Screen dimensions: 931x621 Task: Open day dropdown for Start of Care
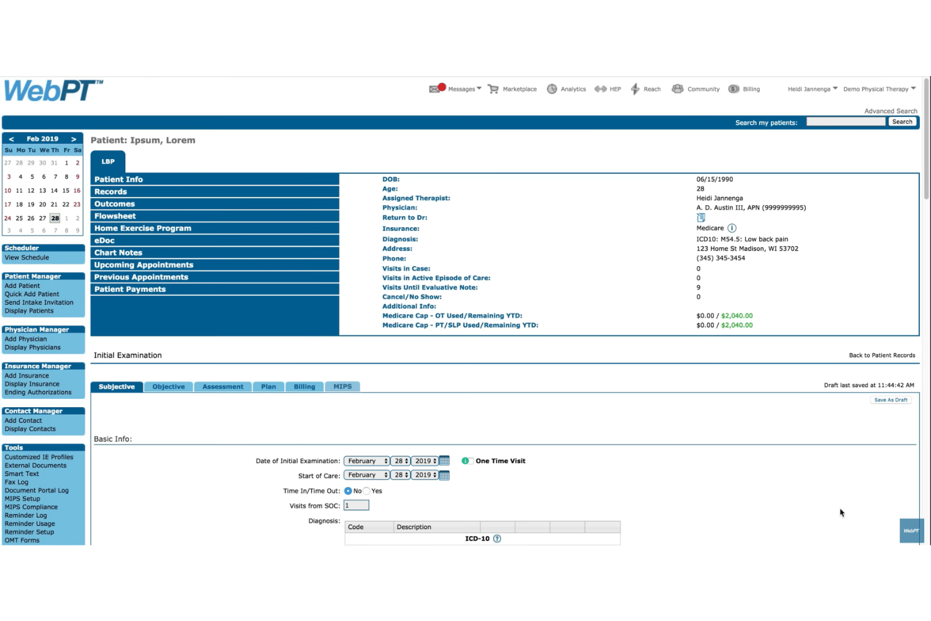click(x=401, y=475)
